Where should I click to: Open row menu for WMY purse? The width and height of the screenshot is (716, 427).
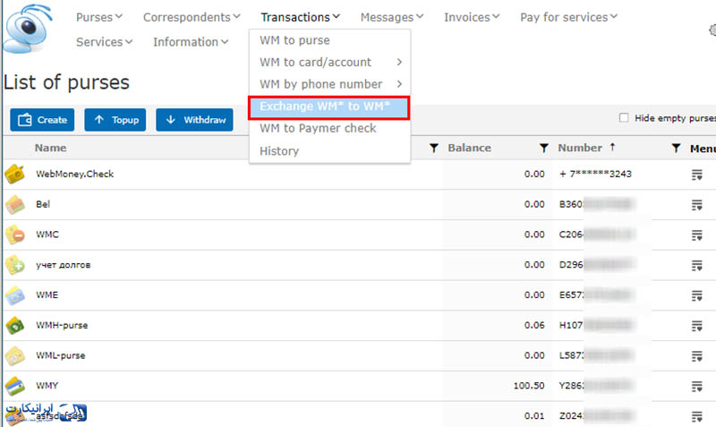(x=697, y=387)
